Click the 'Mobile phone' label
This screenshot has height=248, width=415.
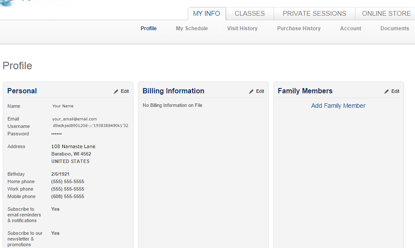(21, 196)
